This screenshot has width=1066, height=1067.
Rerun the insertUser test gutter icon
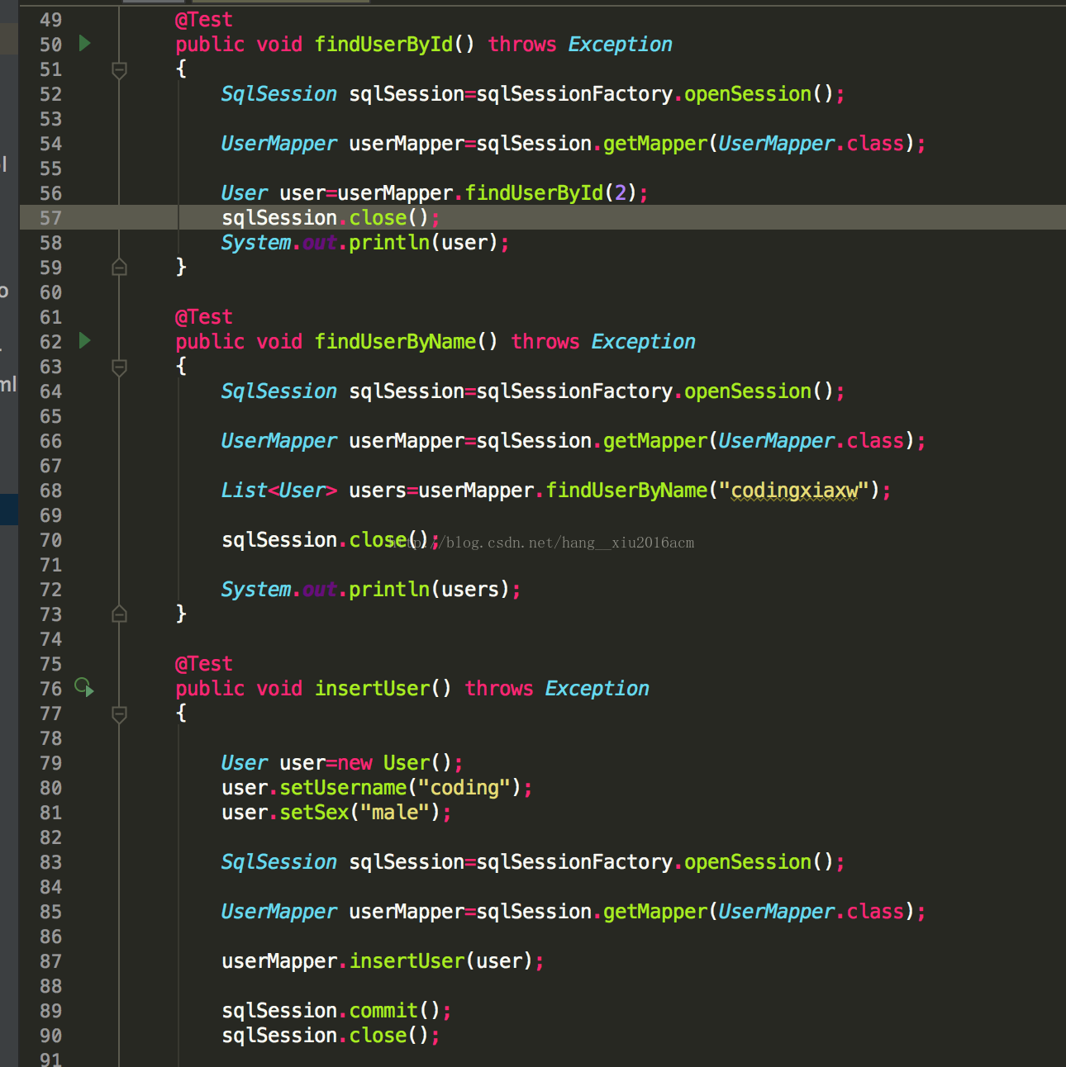(x=84, y=687)
